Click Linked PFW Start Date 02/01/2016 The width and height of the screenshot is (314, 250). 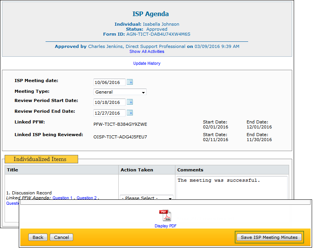tap(216, 127)
